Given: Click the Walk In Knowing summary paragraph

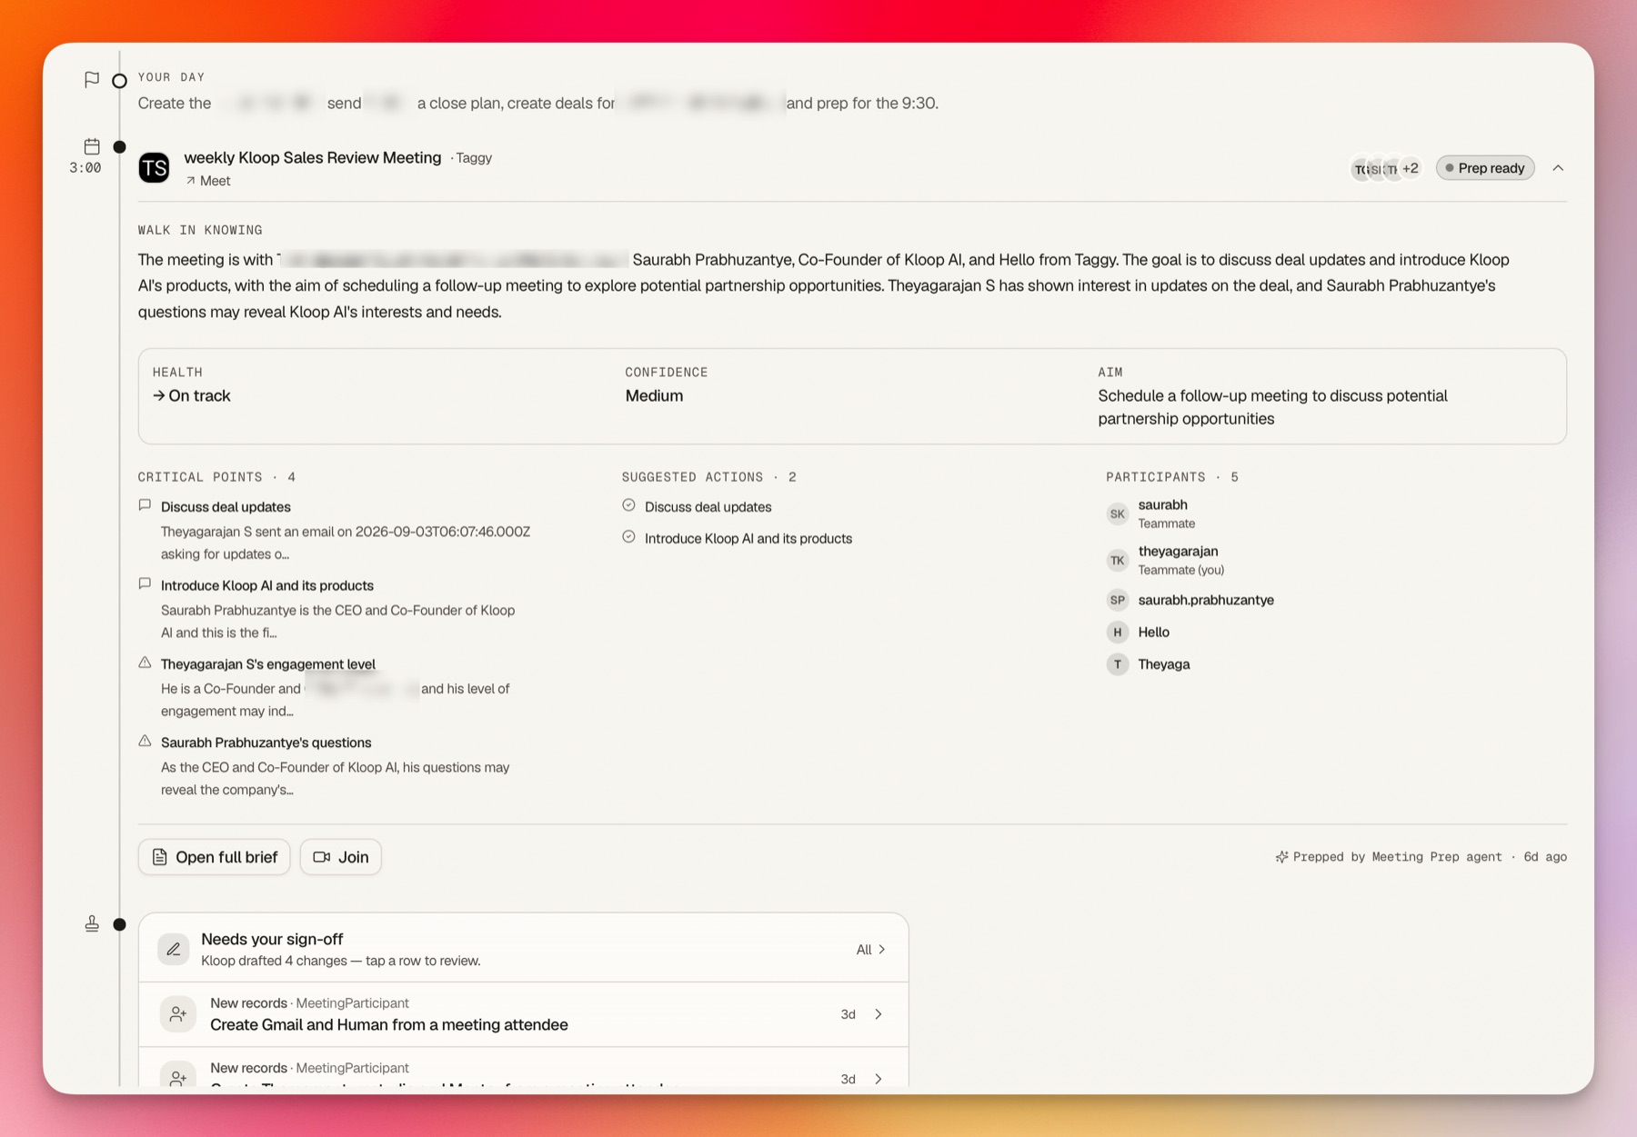Looking at the screenshot, I should [824, 285].
